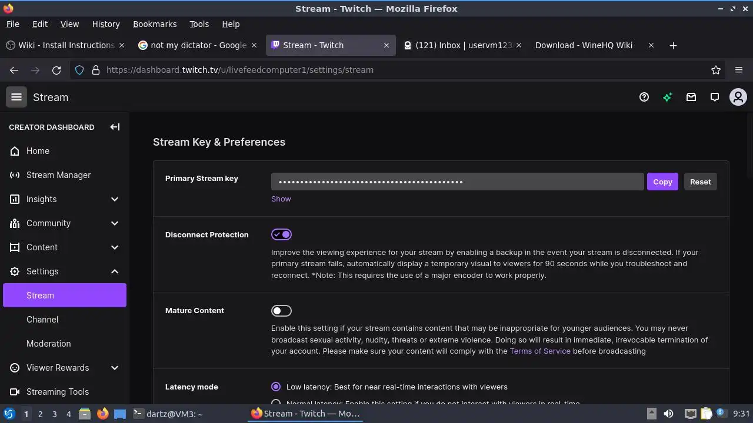The image size is (753, 423).
Task: Expand the Community sidebar section
Action: [x=115, y=223]
